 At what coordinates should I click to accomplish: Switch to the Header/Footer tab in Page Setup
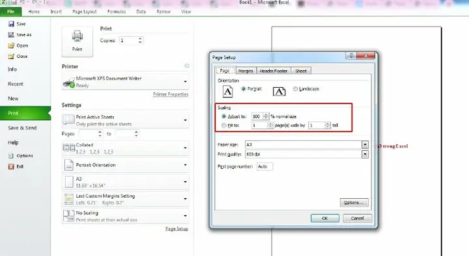(274, 71)
